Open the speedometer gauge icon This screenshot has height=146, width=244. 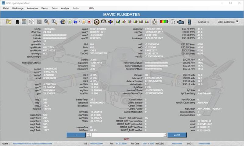103,22
